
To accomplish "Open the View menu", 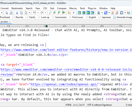I will 38,8.
